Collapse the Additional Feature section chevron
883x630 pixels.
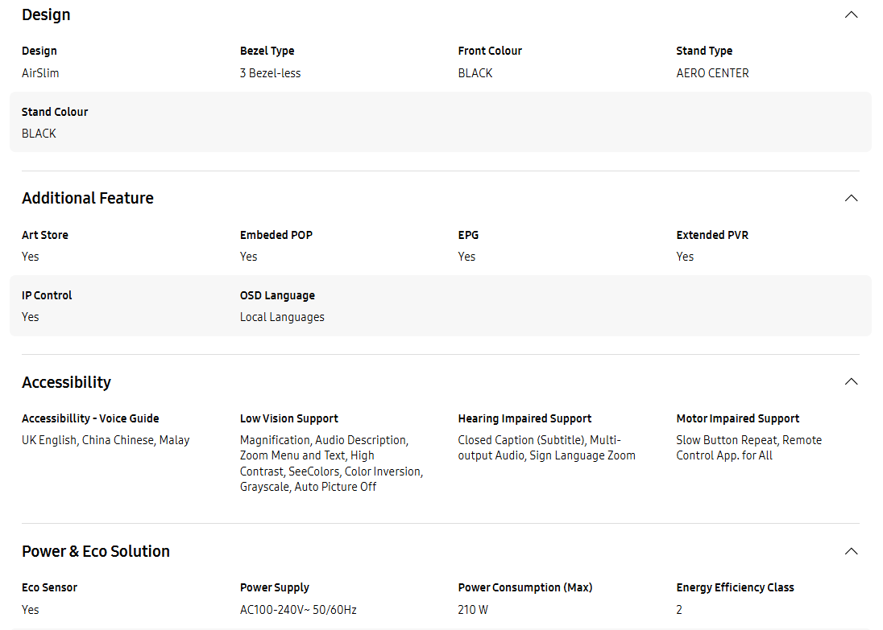[x=851, y=198]
